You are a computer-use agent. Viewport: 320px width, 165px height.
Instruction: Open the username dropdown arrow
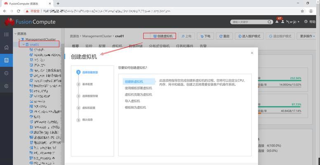tap(299, 21)
